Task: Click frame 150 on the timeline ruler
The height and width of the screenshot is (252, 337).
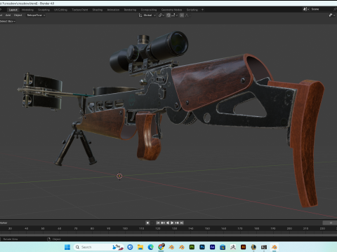Action: pos(207,228)
